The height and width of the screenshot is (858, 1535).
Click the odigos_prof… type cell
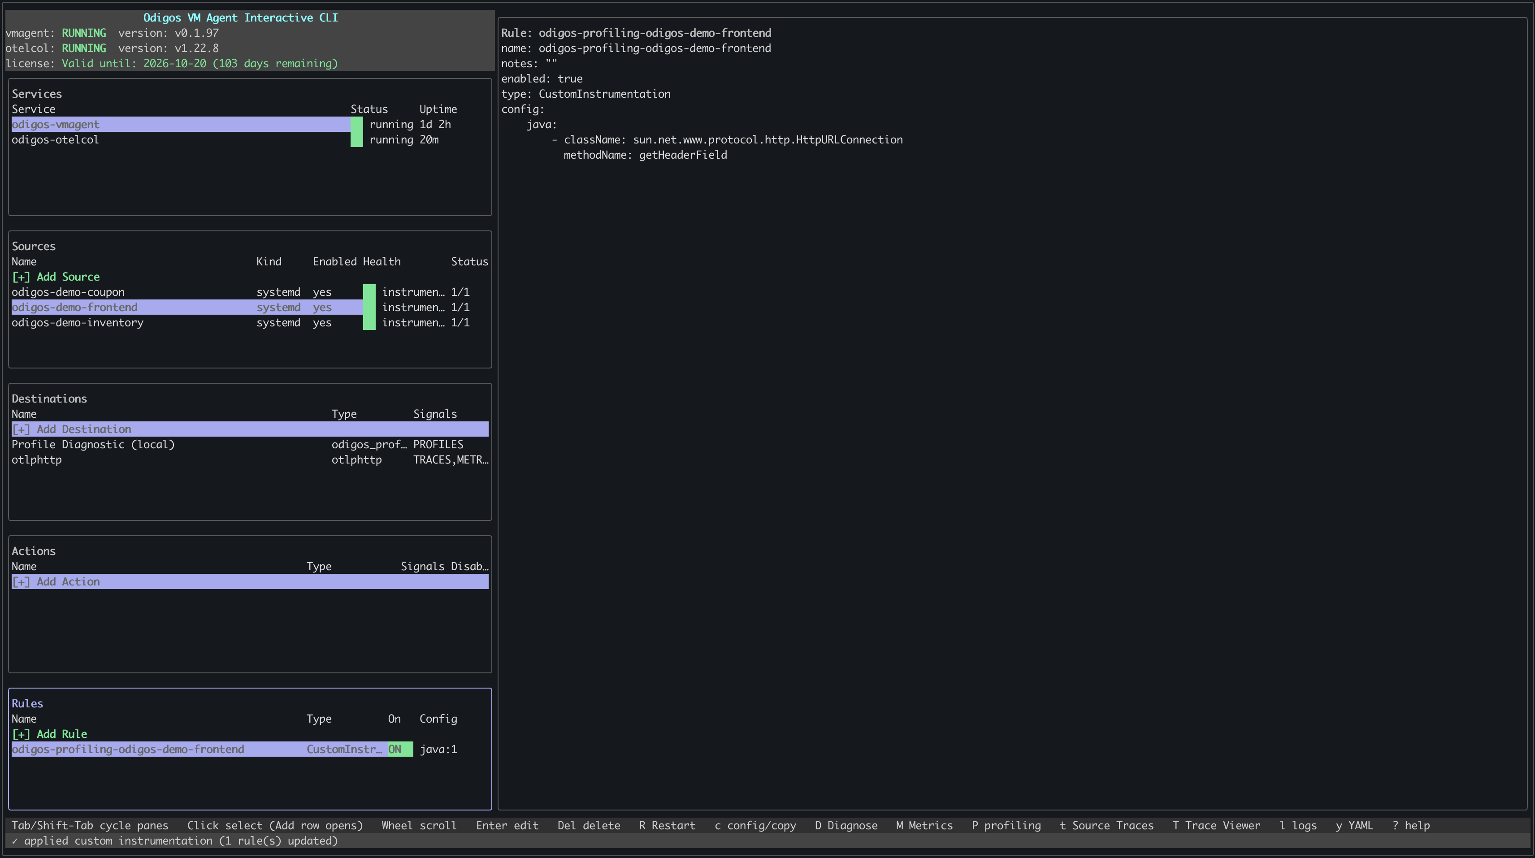(x=369, y=445)
